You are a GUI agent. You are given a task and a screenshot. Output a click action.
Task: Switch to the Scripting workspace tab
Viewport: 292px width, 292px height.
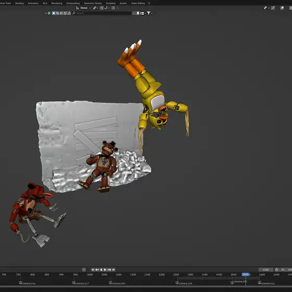[x=111, y=3]
